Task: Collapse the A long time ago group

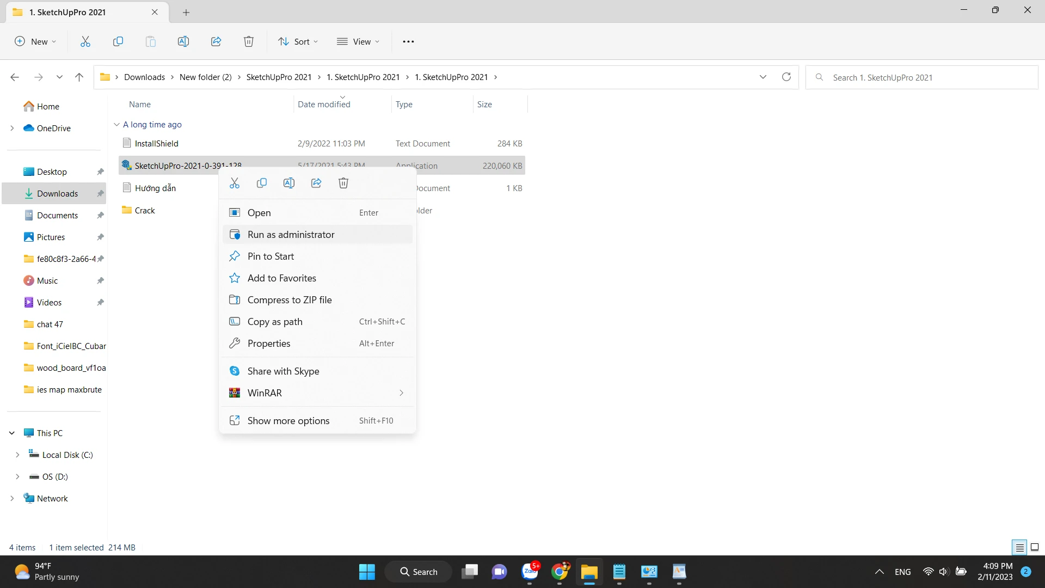Action: 116,125
